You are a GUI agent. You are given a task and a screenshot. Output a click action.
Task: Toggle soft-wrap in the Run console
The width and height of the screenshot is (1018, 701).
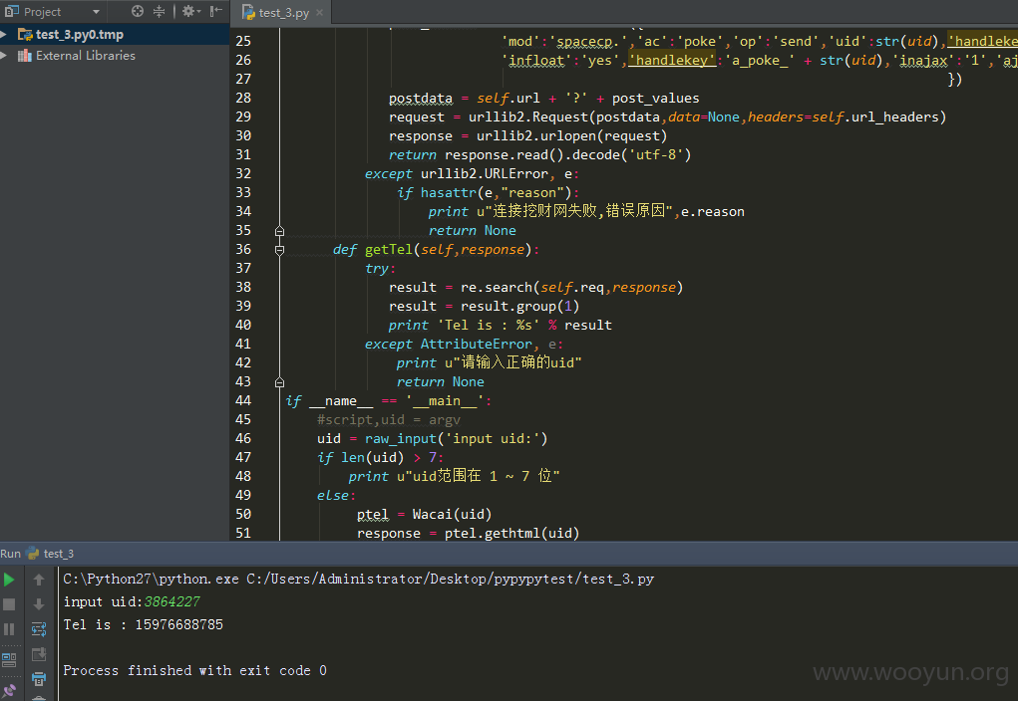pyautogui.click(x=39, y=629)
